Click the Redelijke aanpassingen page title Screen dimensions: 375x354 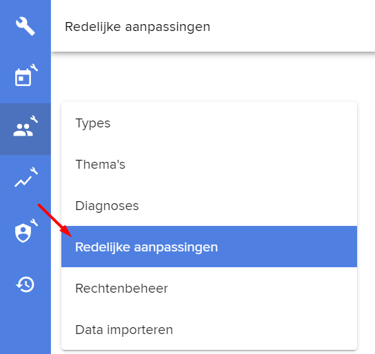pyautogui.click(x=137, y=27)
